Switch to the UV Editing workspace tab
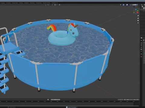 [8, 3]
